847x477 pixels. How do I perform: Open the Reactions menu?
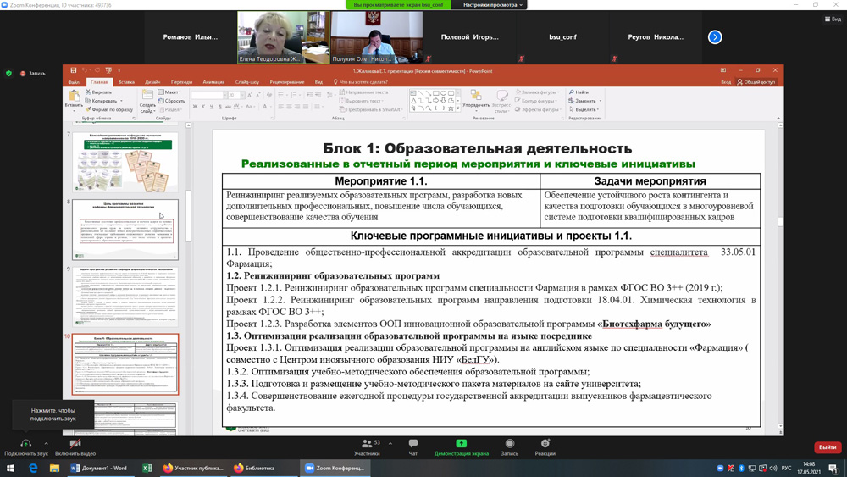pos(545,444)
